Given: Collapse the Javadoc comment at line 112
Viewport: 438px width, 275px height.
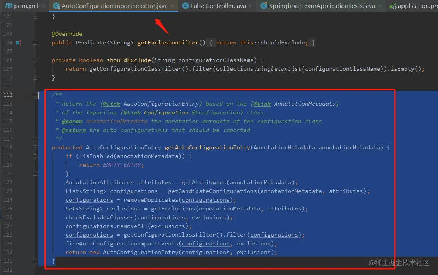Looking at the screenshot, I should [35, 95].
